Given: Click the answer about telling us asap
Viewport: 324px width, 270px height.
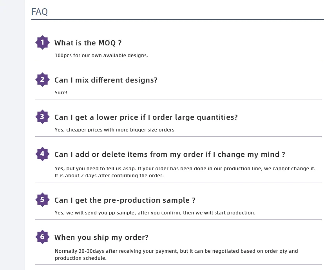Looking at the screenshot, I should [185, 172].
